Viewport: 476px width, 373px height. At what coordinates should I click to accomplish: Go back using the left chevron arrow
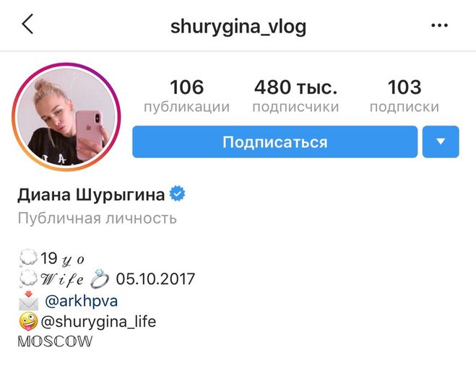(27, 24)
